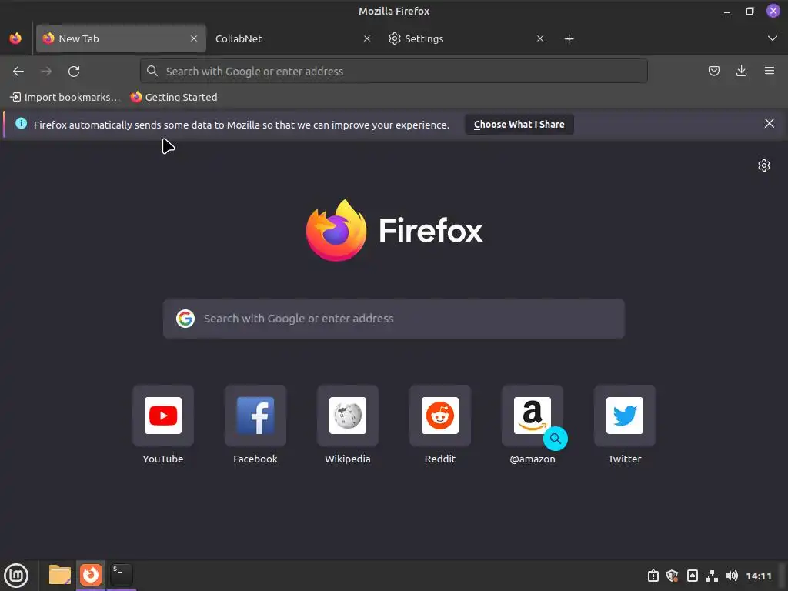This screenshot has width=788, height=591.
Task: Open Getting Started bookmark
Action: click(174, 97)
